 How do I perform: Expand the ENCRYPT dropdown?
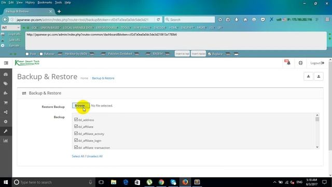pyautogui.click(x=188, y=28)
